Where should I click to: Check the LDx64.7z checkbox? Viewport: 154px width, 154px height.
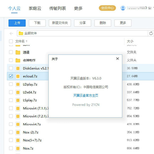[11, 92]
